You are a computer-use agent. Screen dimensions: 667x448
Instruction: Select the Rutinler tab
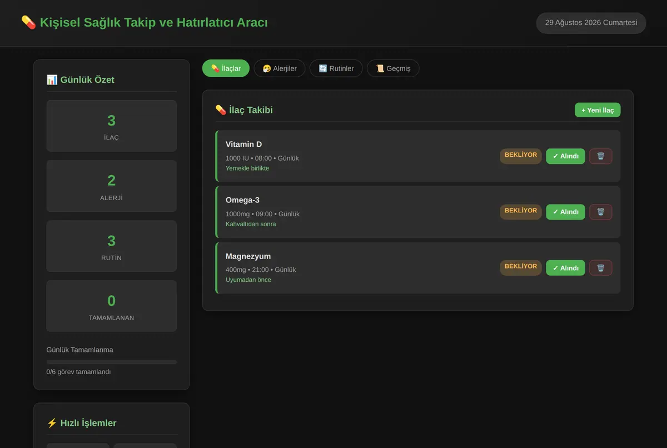336,68
